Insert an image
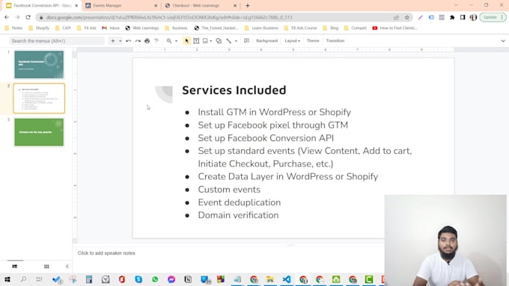509x286 pixels. pos(205,41)
